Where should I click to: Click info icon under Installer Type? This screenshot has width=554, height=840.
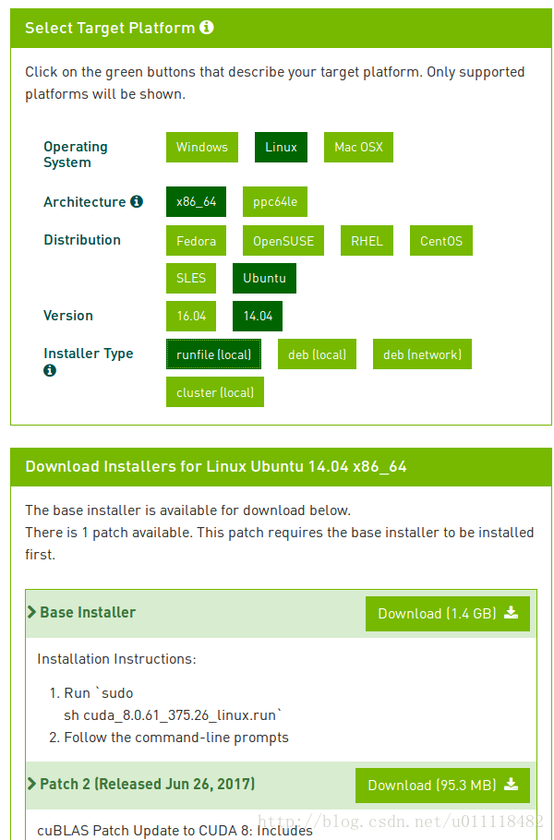[50, 370]
